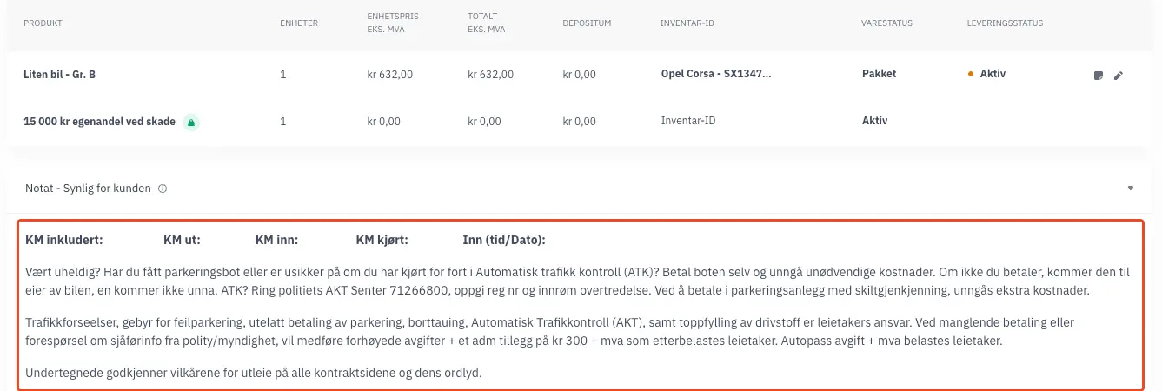
Task: Click the orange Aktiv delivery status dot
Action: point(971,75)
